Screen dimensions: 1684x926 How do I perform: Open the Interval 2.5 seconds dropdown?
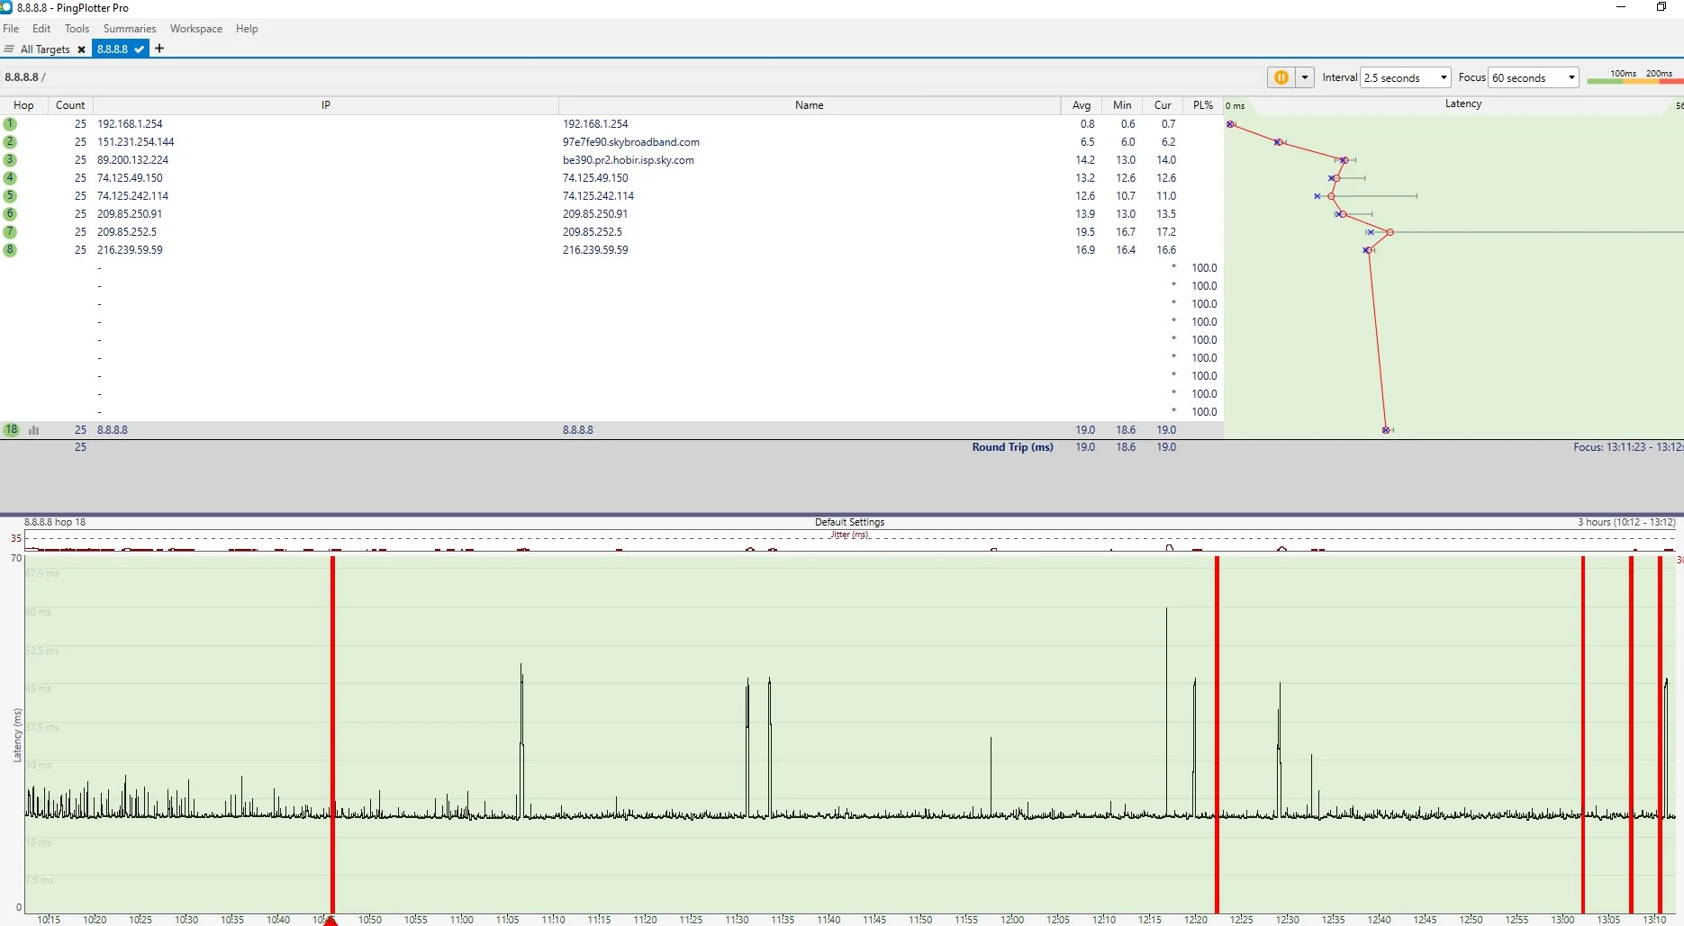[x=1405, y=77]
